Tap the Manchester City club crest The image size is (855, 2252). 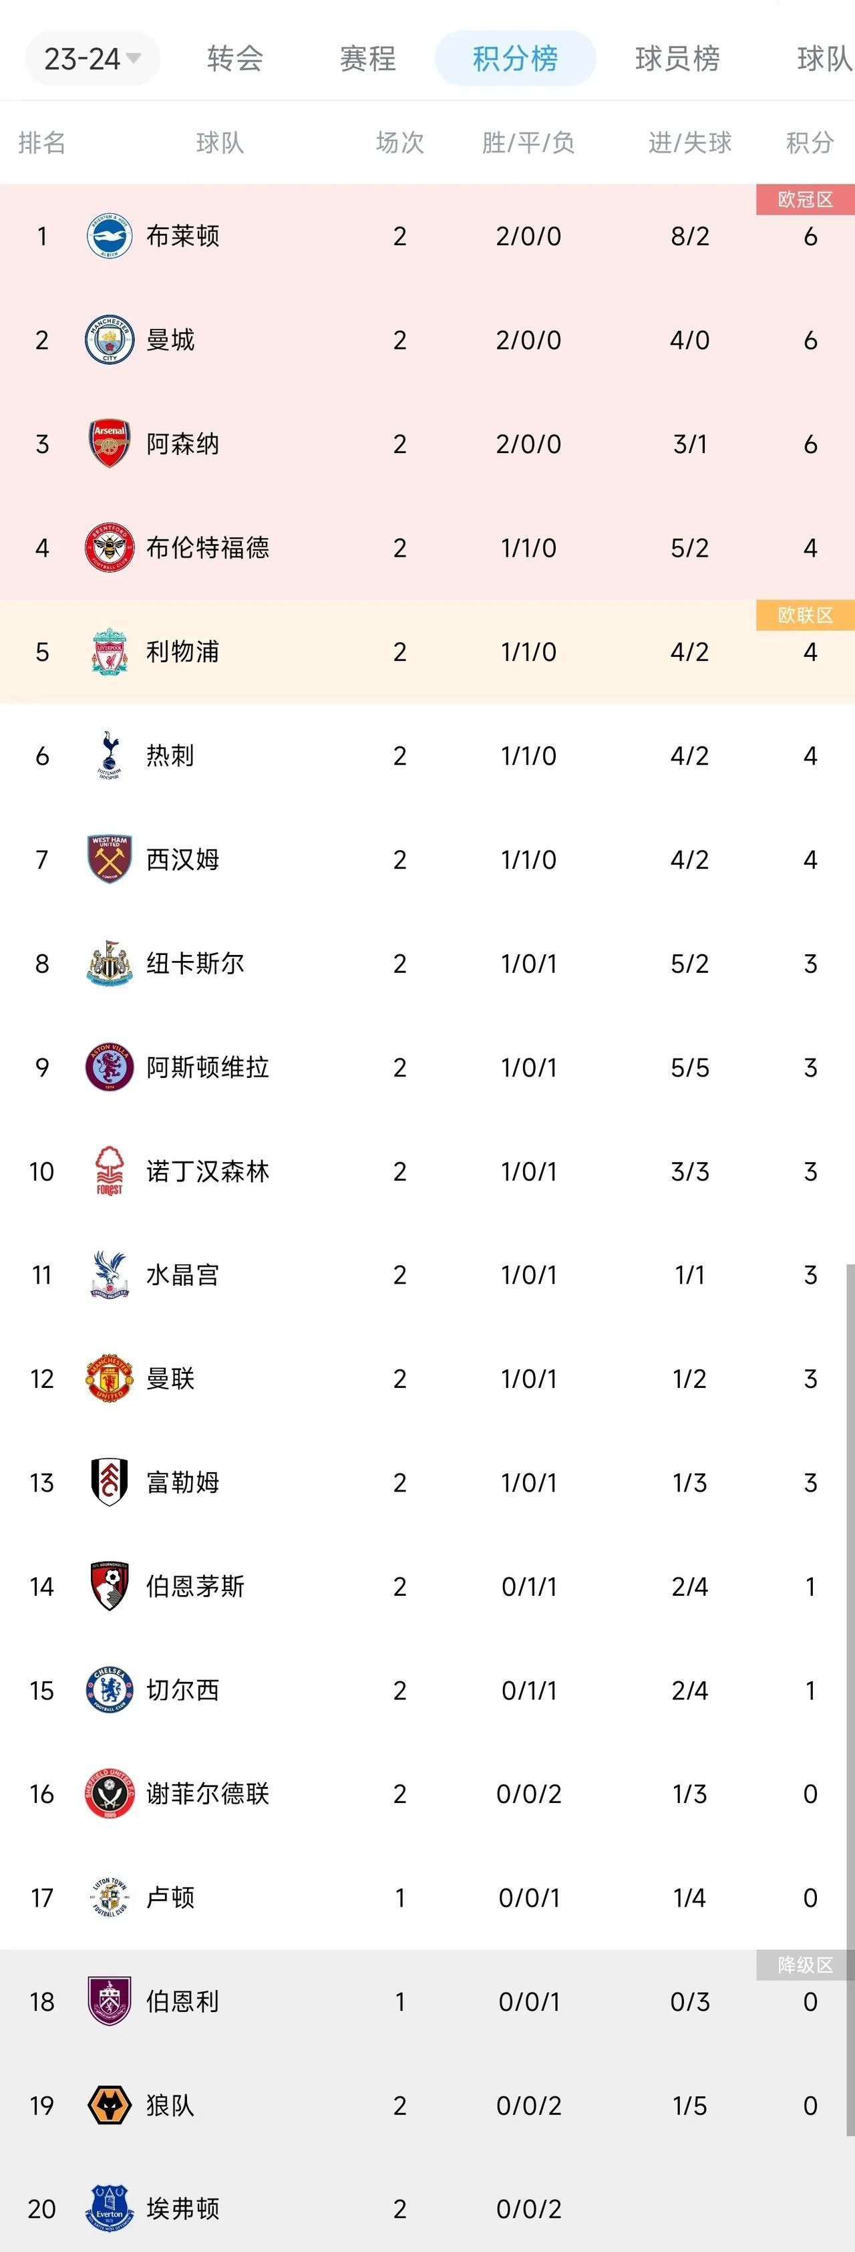click(x=110, y=340)
